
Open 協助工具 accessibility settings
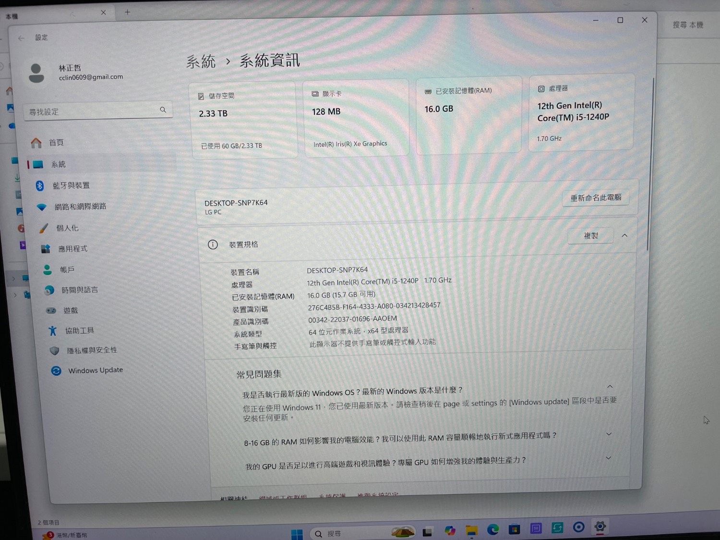pyautogui.click(x=79, y=330)
